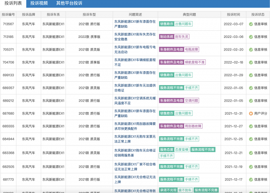Image resolution: width=270 pixels, height=193 pixels.
Task: Open the 车辆续航里程不足 complaint link
Action: pos(135,62)
